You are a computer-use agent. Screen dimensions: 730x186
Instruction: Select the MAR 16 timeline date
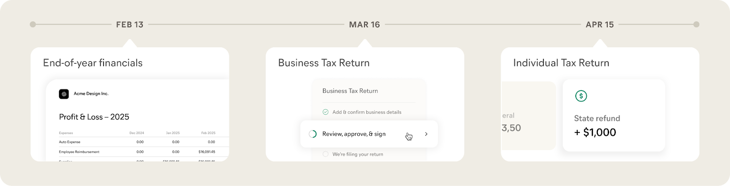364,25
